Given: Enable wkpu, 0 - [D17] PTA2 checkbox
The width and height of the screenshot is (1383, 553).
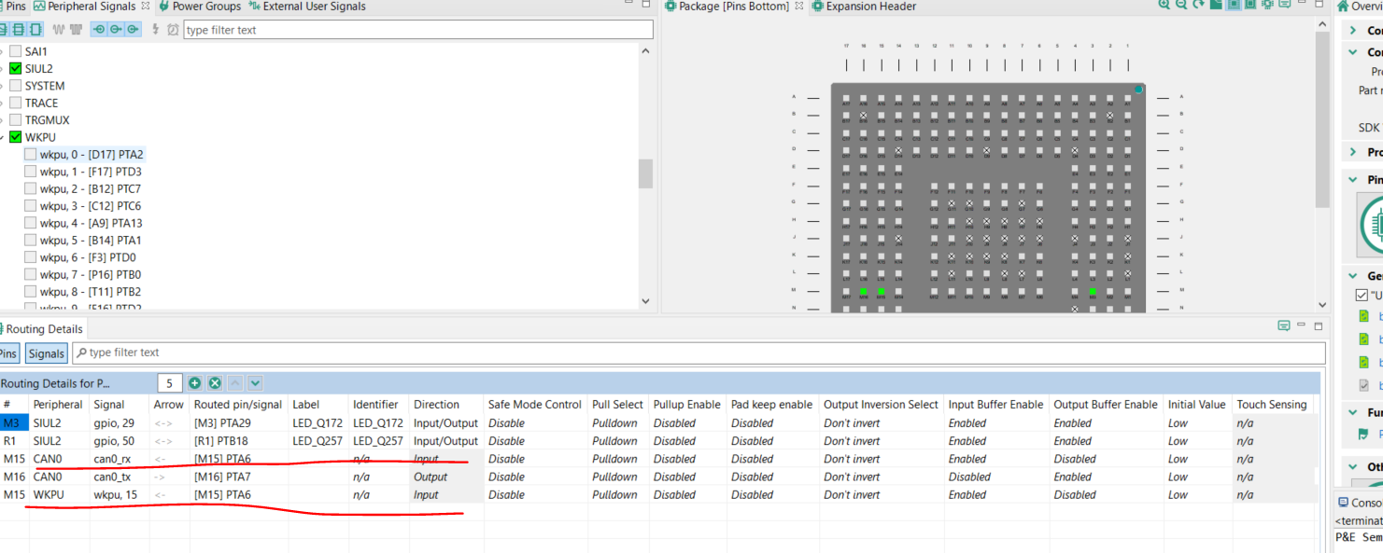Looking at the screenshot, I should pyautogui.click(x=30, y=154).
